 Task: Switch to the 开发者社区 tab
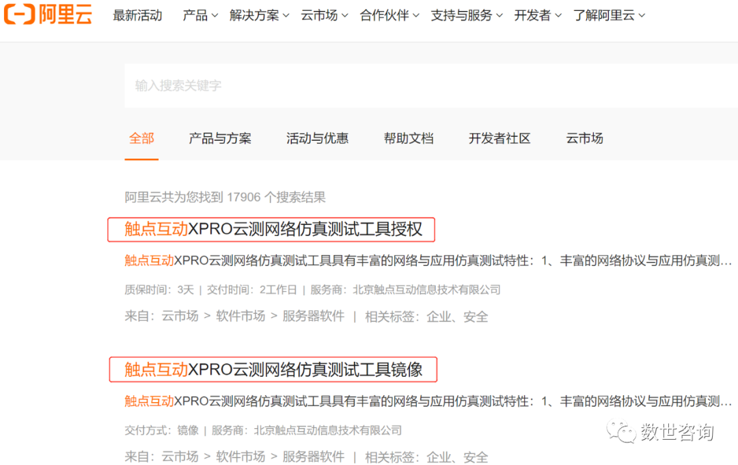coord(500,139)
